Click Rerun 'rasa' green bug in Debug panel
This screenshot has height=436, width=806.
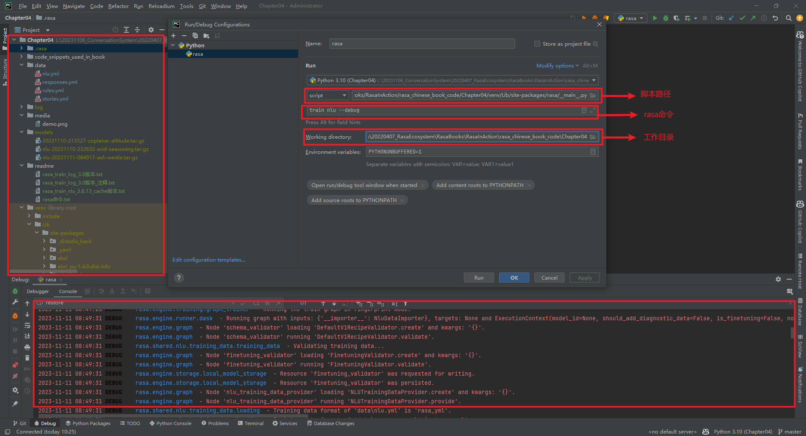pos(15,291)
